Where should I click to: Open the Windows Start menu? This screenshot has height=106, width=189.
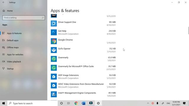pos(4,103)
